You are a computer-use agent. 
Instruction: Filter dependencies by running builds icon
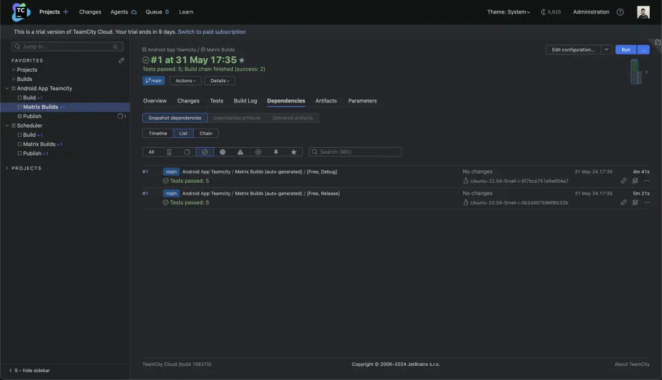click(x=186, y=152)
